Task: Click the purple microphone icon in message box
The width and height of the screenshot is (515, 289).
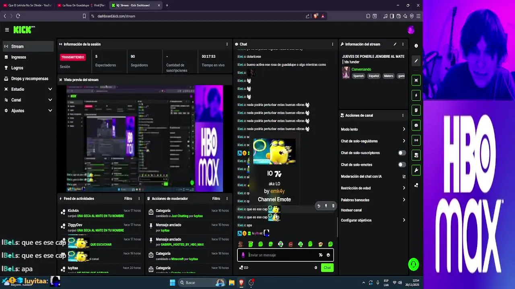Action: click(243, 255)
